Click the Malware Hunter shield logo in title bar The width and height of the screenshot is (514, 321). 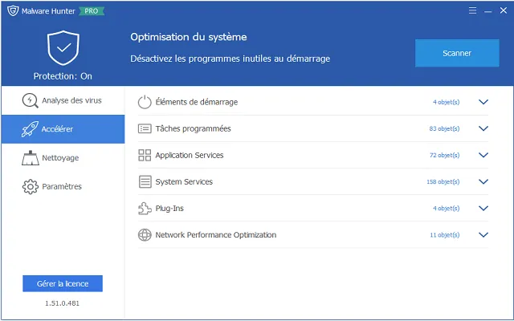13,10
